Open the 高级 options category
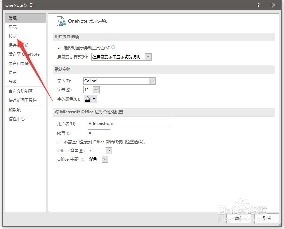The height and width of the screenshot is (229, 284). click(25, 81)
